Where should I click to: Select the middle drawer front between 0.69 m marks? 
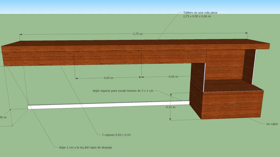pyautogui.click(x=108, y=57)
